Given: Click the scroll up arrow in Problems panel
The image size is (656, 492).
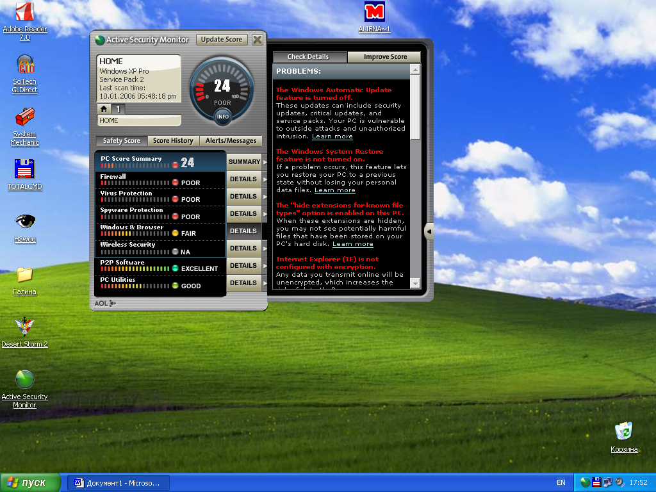Looking at the screenshot, I should (x=415, y=69).
